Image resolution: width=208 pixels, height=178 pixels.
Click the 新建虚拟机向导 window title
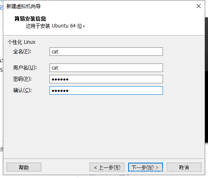coord(24,6)
